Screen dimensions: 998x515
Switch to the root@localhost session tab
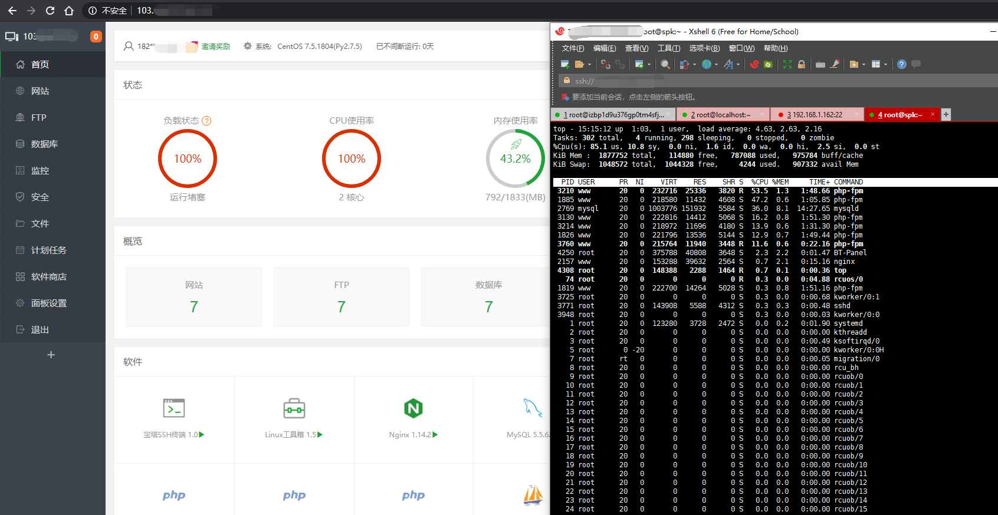(x=720, y=115)
